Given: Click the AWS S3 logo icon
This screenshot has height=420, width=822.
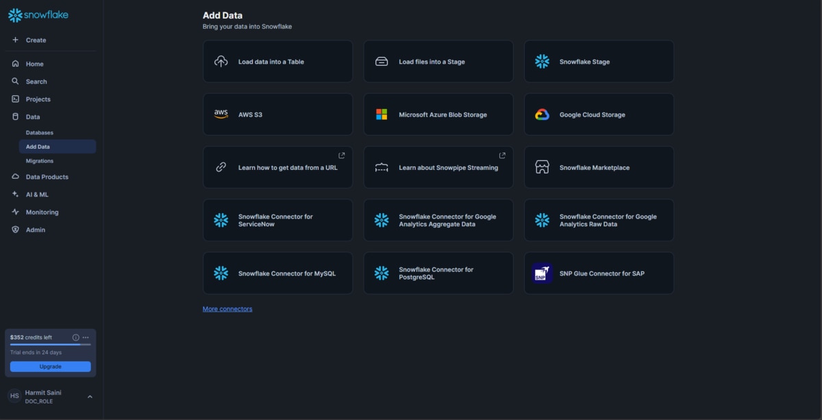Looking at the screenshot, I should click(221, 114).
